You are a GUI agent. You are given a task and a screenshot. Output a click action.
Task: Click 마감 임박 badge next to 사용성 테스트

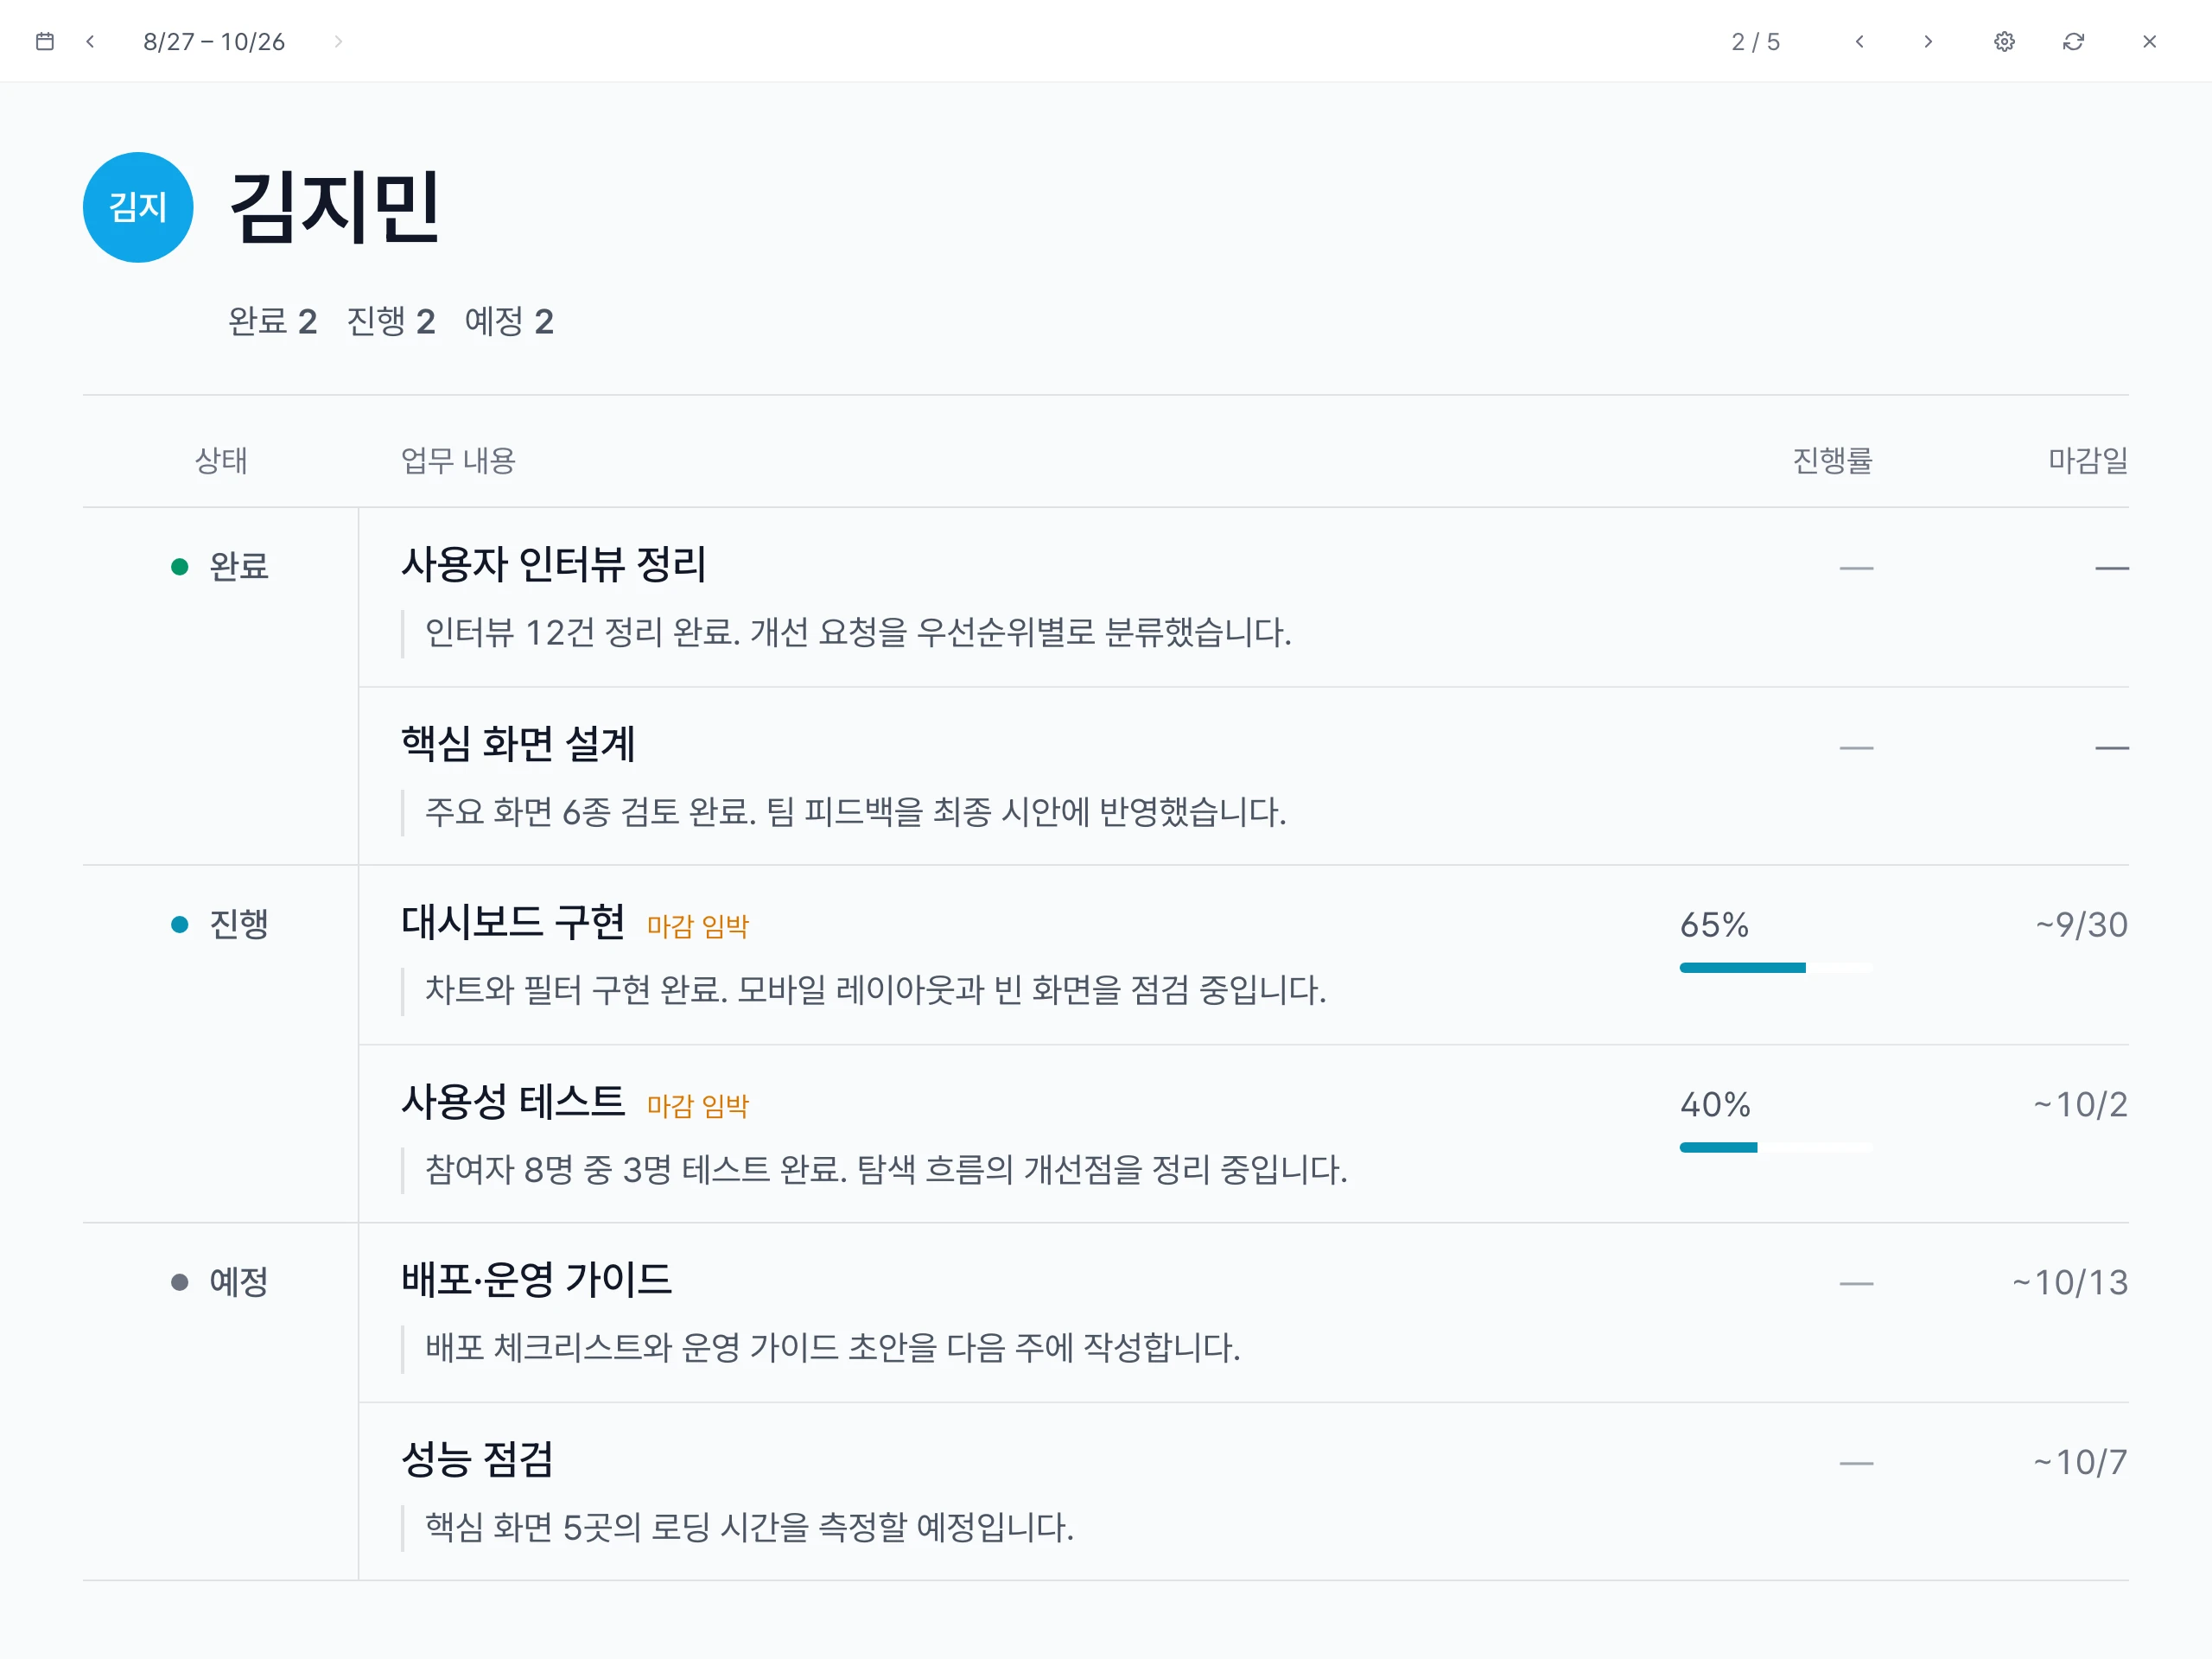click(698, 1105)
